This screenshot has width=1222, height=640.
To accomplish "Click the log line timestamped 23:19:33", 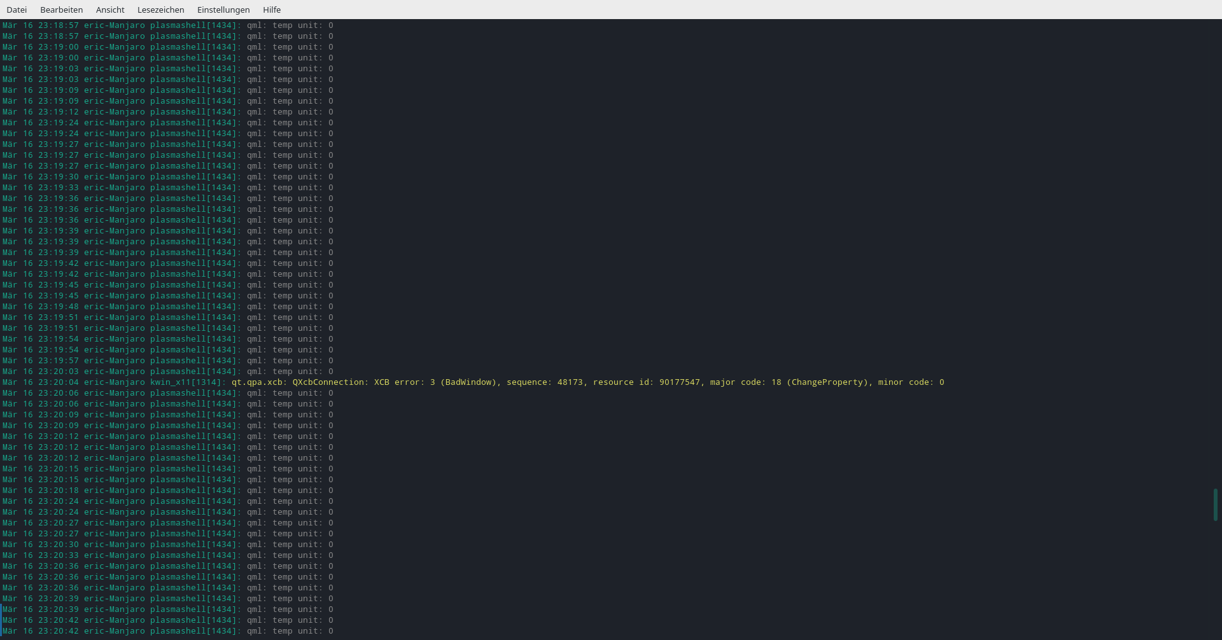I will [x=168, y=188].
